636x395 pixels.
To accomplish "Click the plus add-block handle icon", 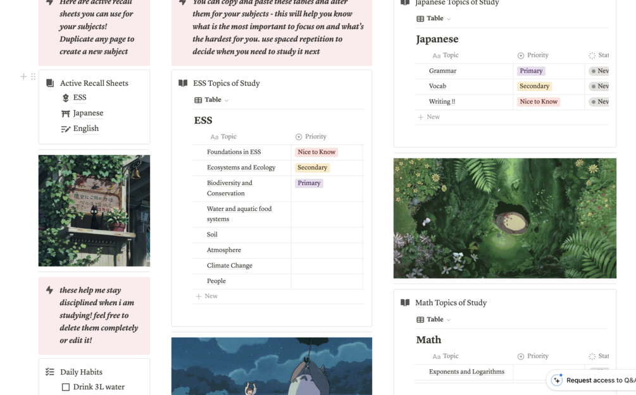I will 23,76.
